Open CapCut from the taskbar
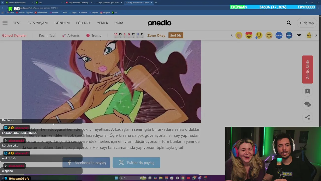The height and width of the screenshot is (181, 321). point(177,178)
